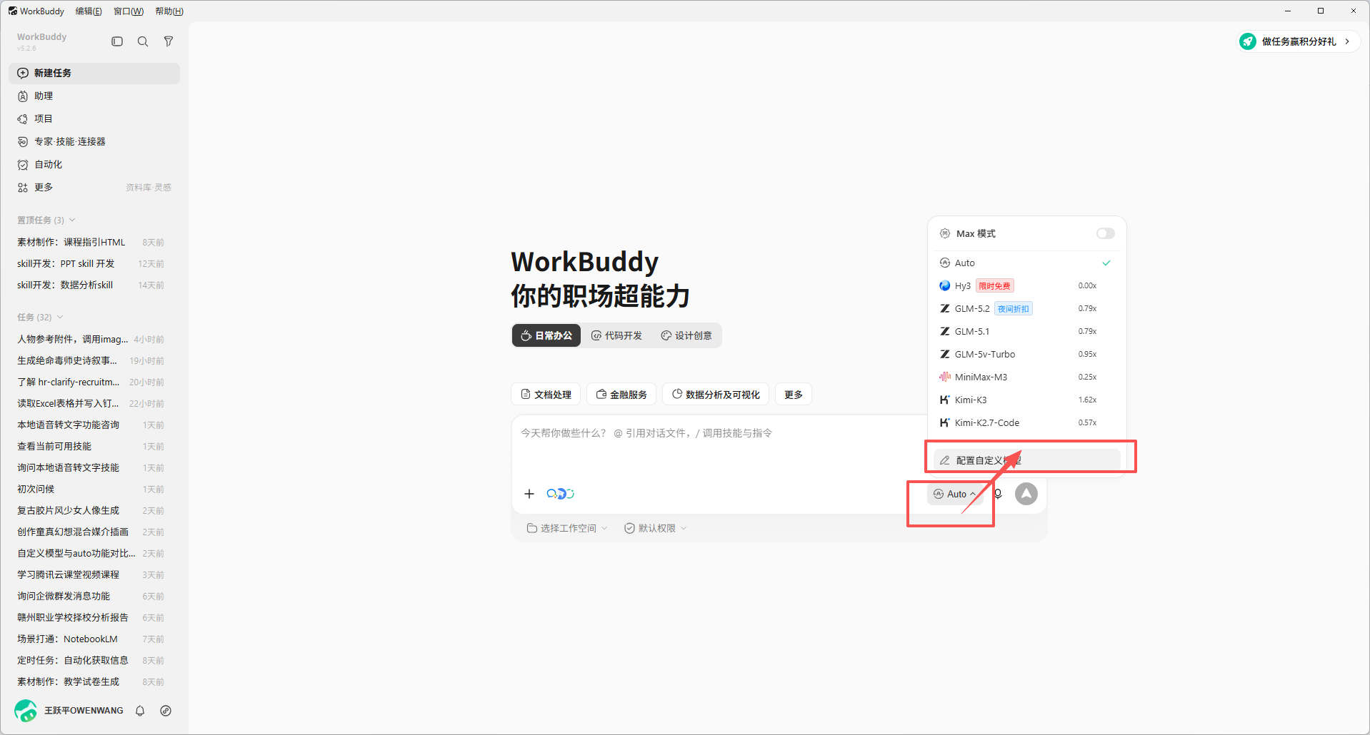Open the 窗口(W) menu

pos(129,11)
